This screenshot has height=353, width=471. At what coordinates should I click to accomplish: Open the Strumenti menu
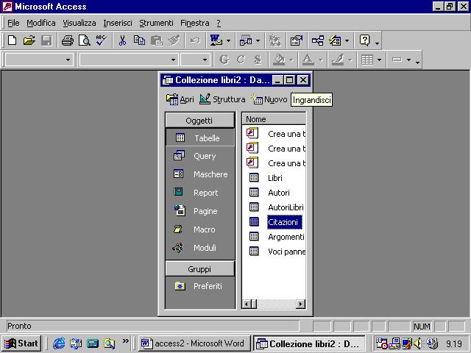(x=156, y=23)
